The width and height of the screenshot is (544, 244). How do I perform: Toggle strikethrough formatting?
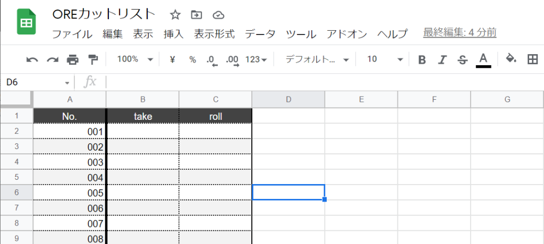(462, 59)
